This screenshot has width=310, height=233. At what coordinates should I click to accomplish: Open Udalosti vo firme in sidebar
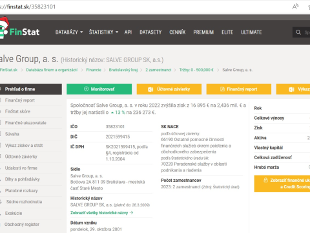coord(21,168)
